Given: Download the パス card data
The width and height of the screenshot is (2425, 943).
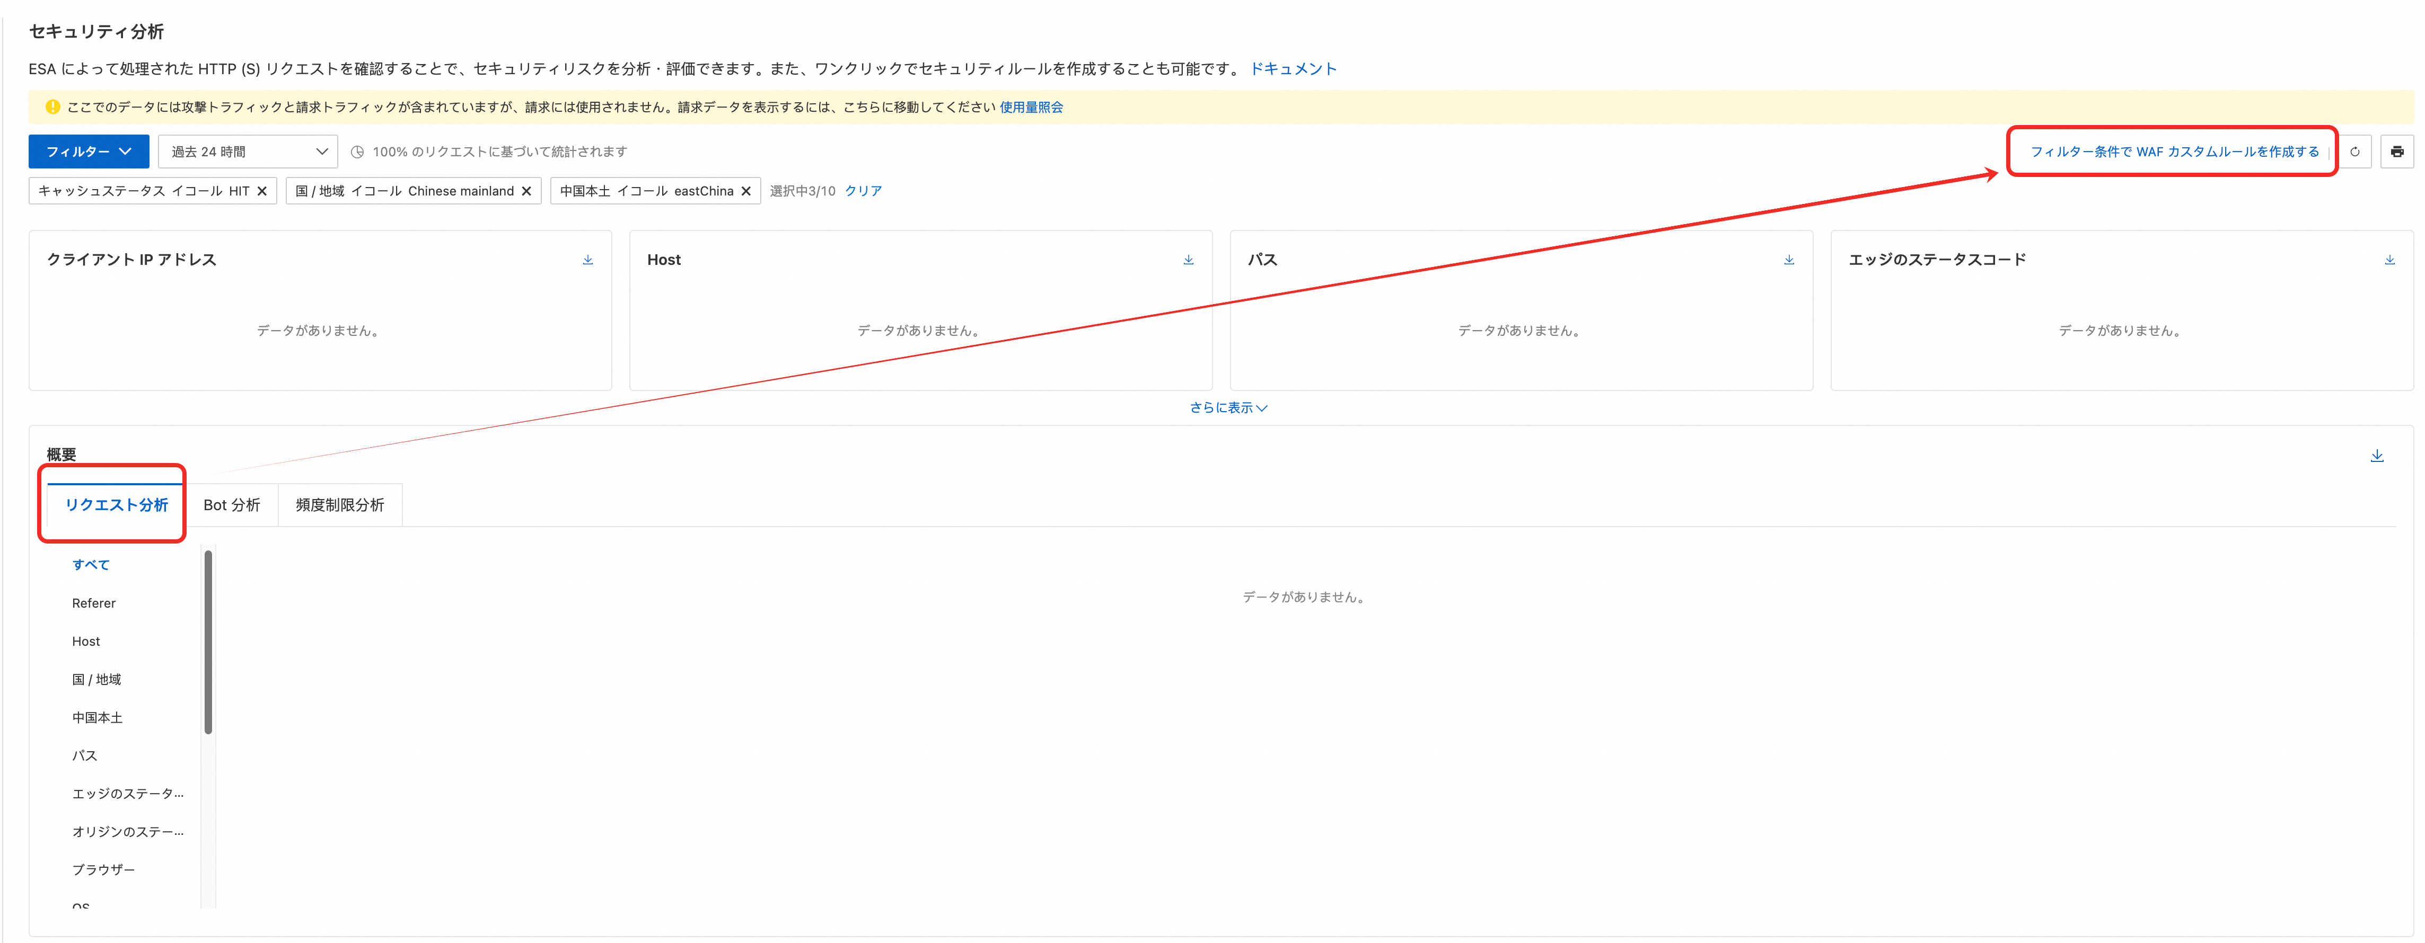Looking at the screenshot, I should point(1789,260).
